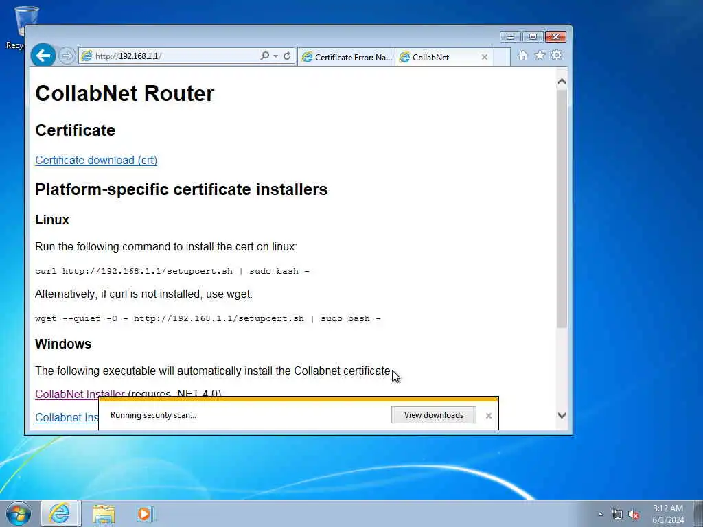Launch Windows Media Player from taskbar

145,513
